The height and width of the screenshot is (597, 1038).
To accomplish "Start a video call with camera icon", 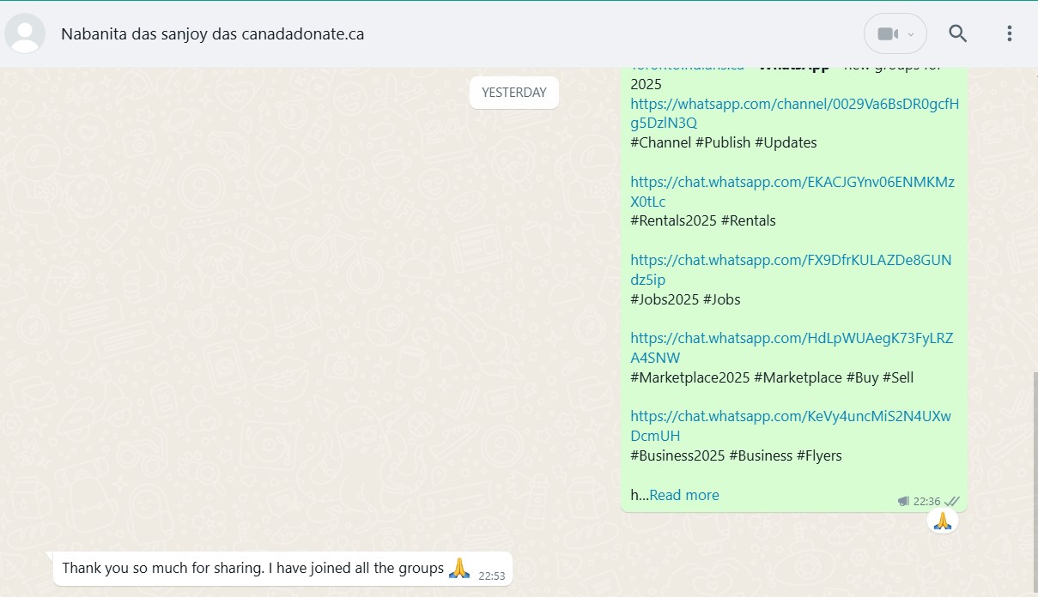I will (887, 34).
